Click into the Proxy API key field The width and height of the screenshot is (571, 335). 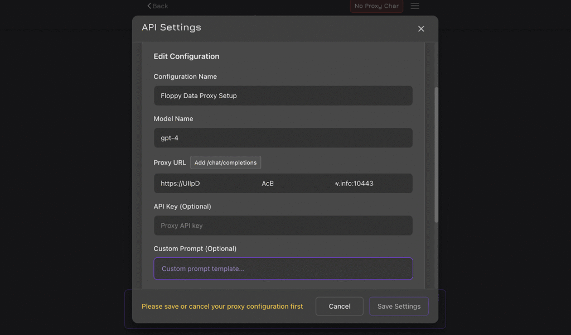point(283,225)
